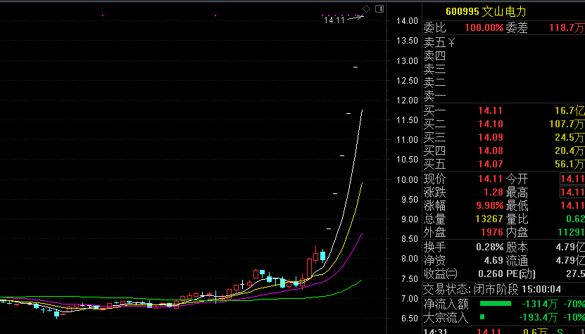Select the 买三 volume 24.5万

(x=570, y=138)
